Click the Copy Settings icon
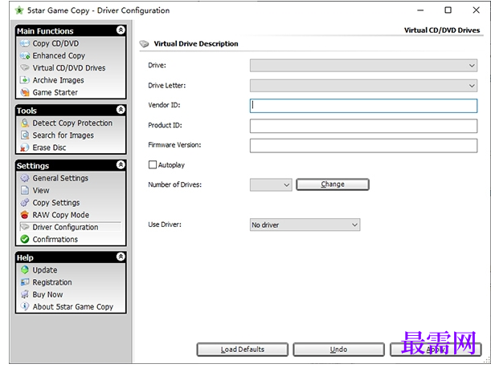Screen dimensions: 491x368 click(25, 202)
